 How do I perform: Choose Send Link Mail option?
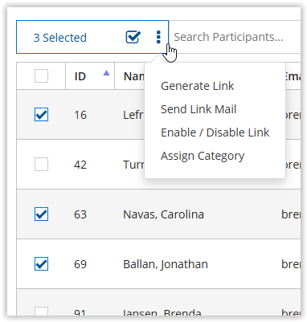tap(199, 109)
